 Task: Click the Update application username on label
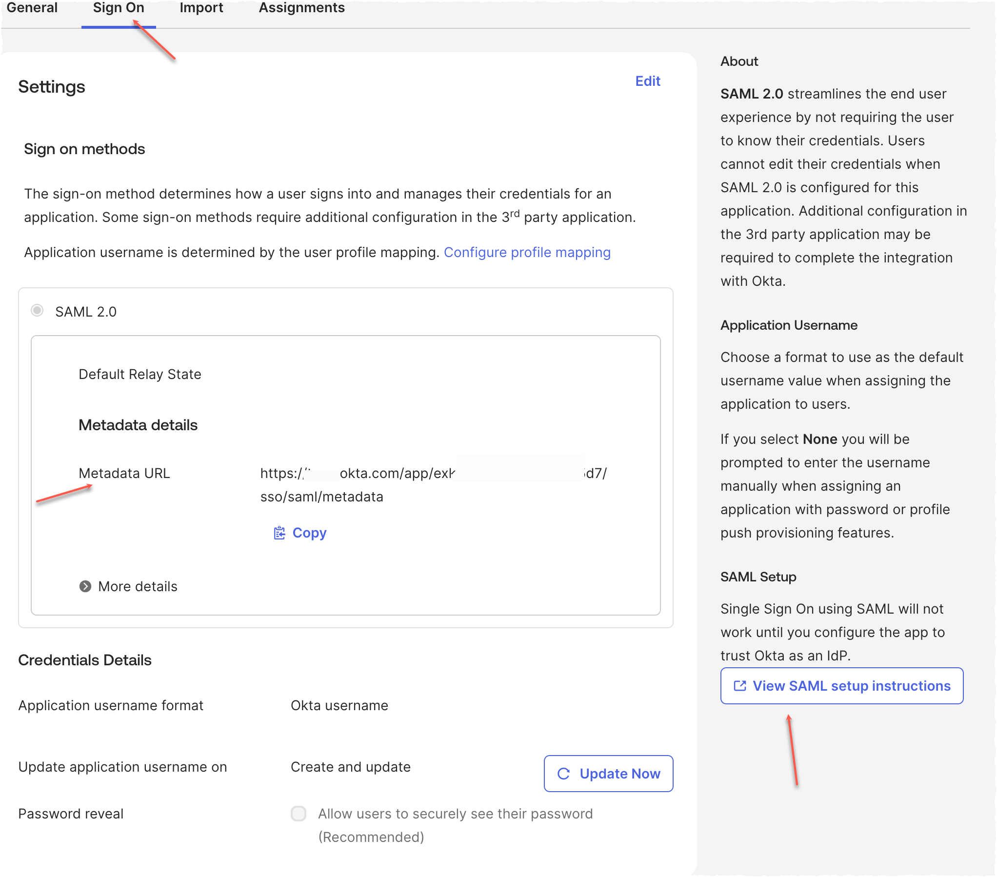tap(122, 767)
